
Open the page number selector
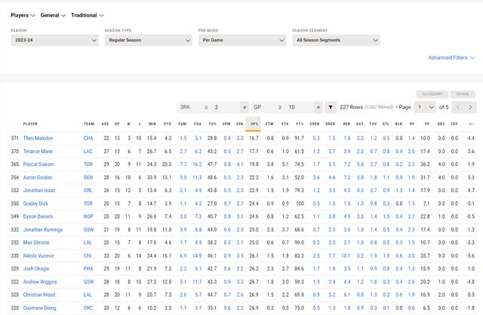point(427,107)
